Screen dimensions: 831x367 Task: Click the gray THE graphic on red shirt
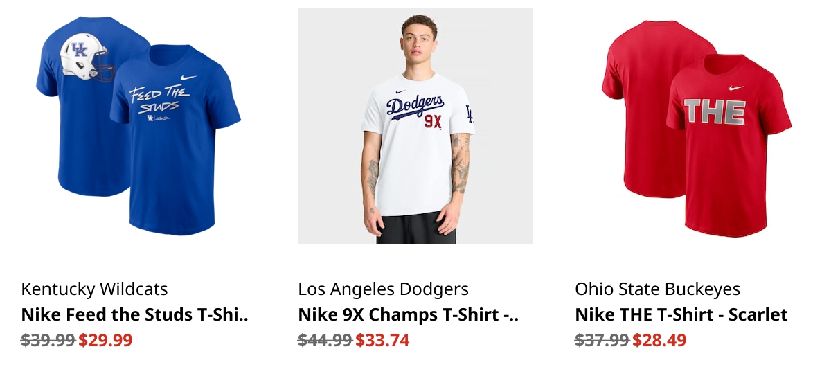[x=714, y=112]
